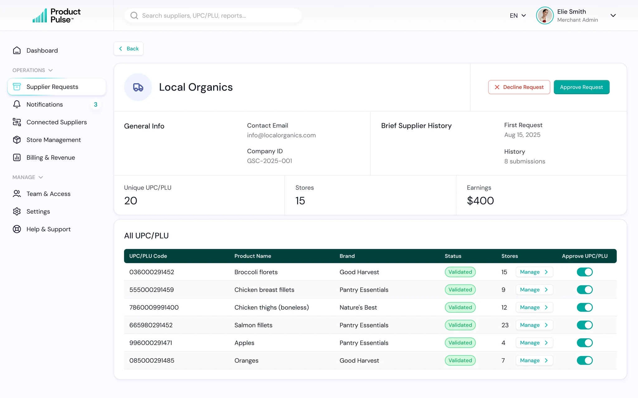Toggle approval for Oranges
638x398 pixels.
click(x=584, y=361)
